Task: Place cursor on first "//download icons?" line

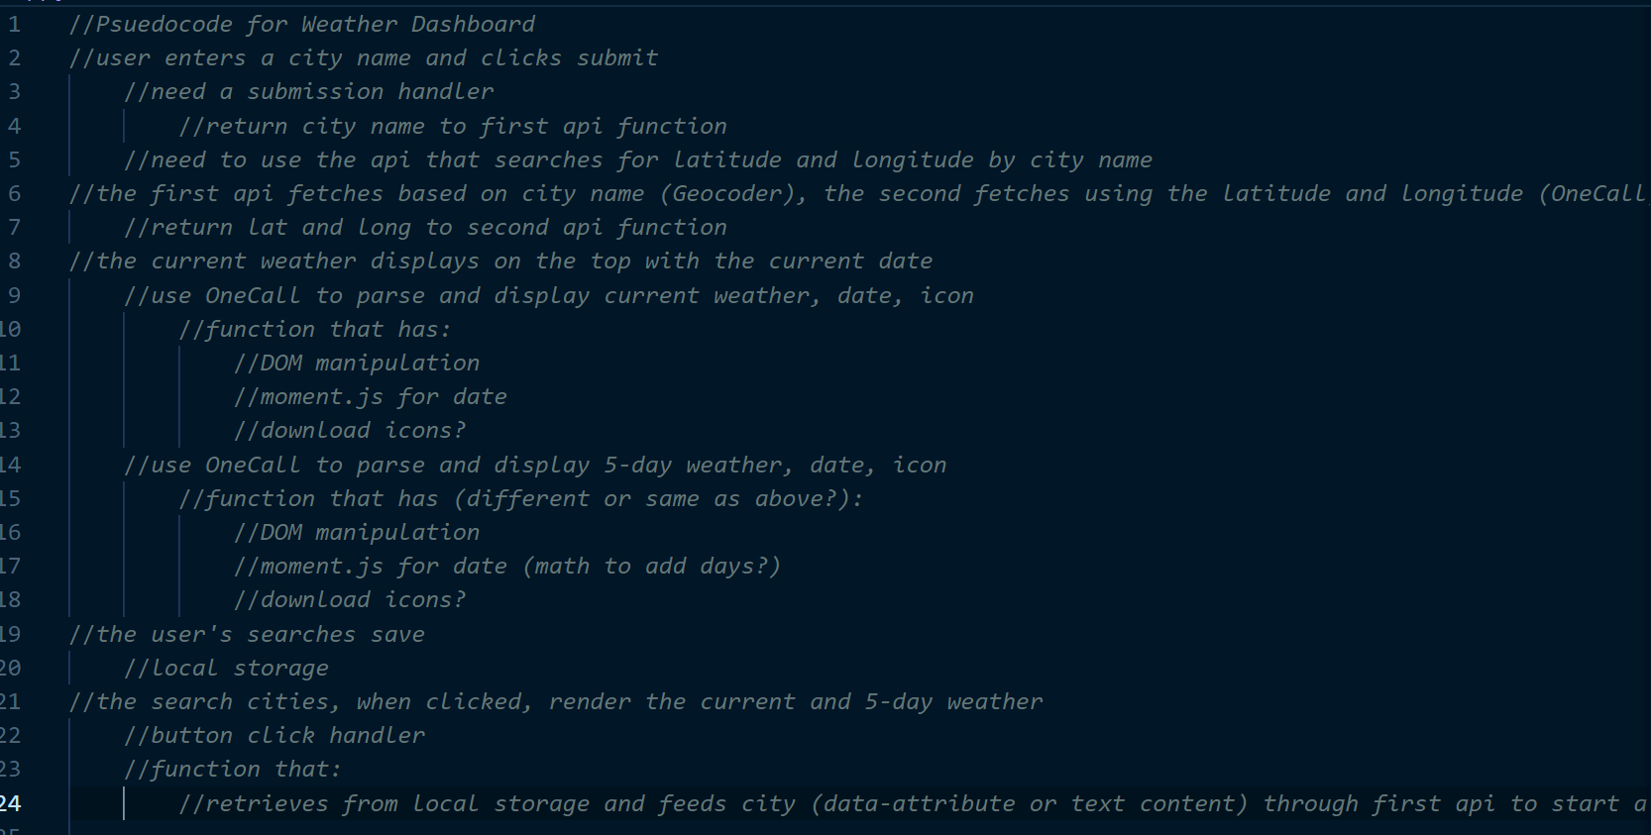Action: pos(350,430)
